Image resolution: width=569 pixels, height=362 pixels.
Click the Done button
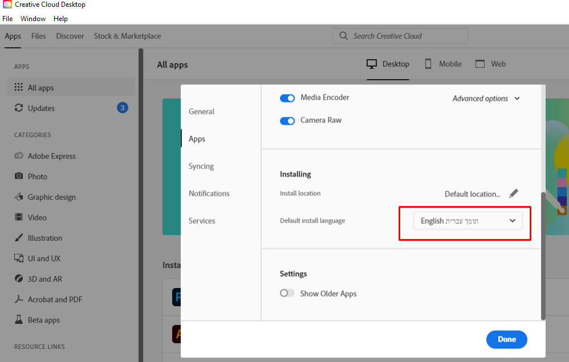tap(507, 339)
